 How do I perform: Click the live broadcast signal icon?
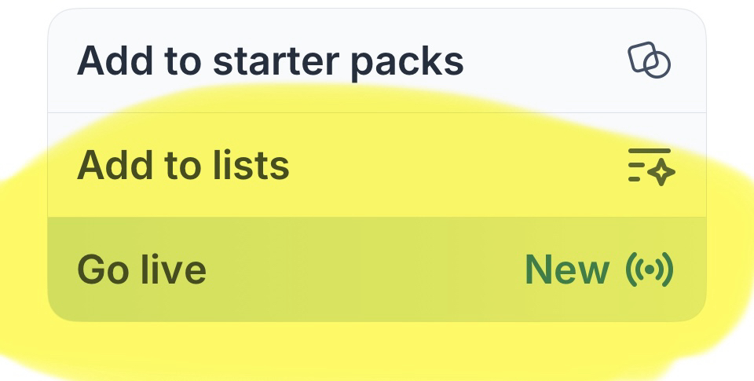pos(650,269)
